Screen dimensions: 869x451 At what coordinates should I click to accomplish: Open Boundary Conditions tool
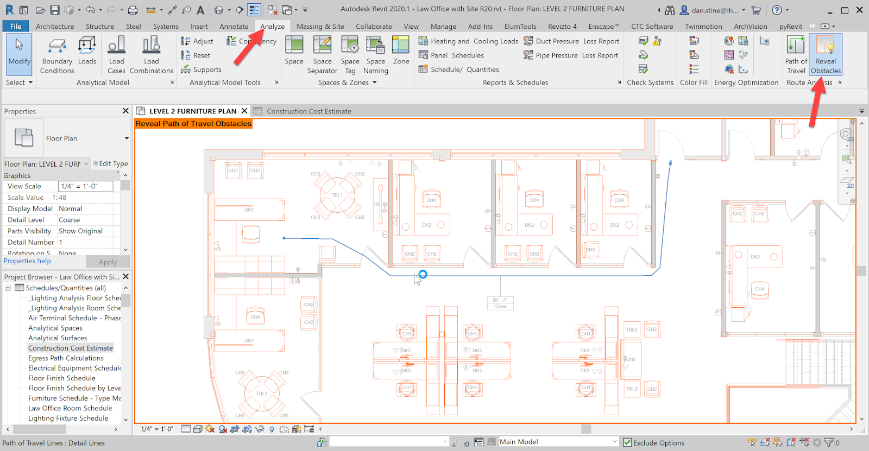click(x=57, y=54)
